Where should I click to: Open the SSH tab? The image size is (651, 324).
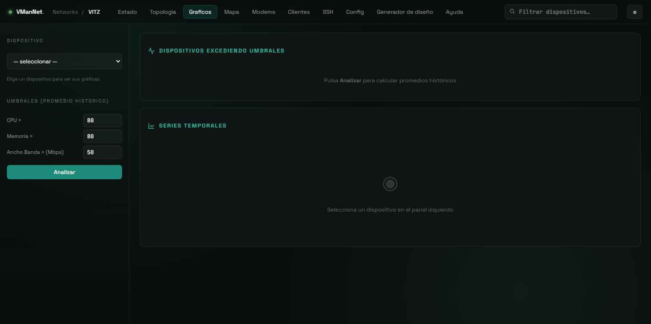tap(328, 12)
